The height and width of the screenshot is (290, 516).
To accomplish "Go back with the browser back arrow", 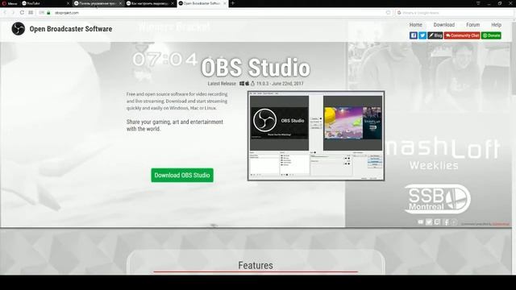I will click(5, 13).
